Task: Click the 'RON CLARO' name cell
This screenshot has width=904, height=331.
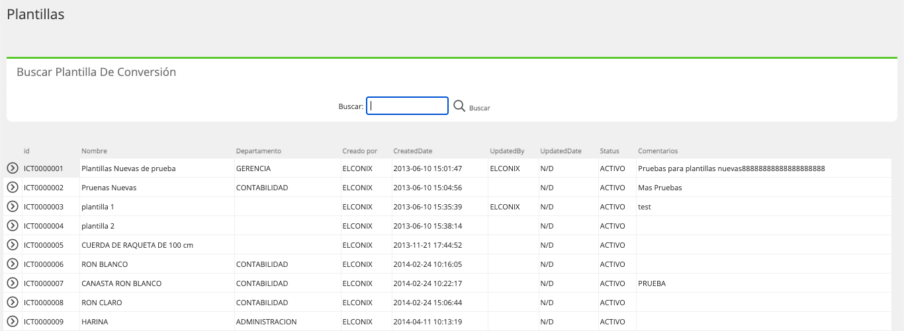Action: (x=157, y=303)
